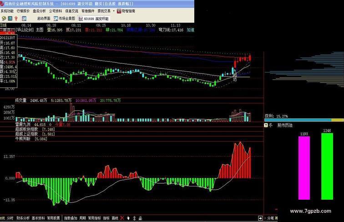Click the 牛熊判断 indicator row
This screenshot has width=344, height=222.
point(31,139)
